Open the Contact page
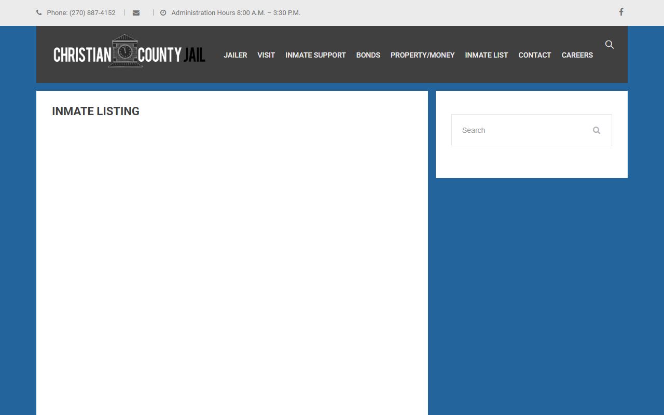The width and height of the screenshot is (664, 415). [x=534, y=55]
